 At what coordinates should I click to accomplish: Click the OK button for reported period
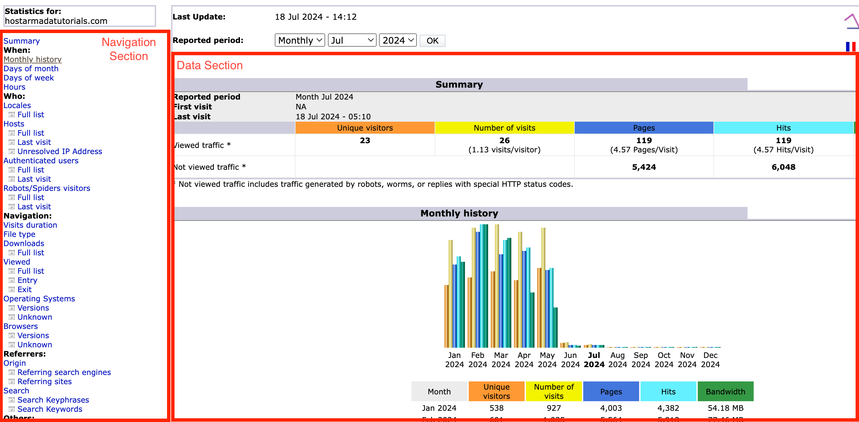pos(432,41)
